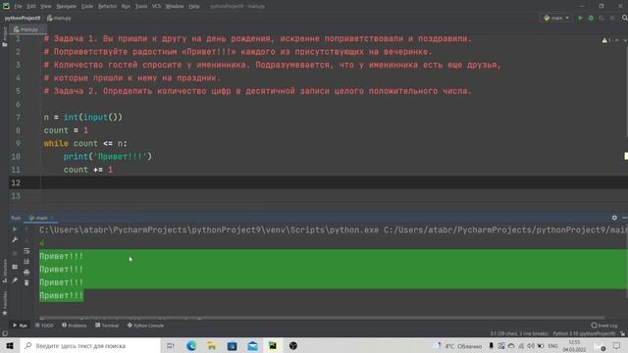Toggle soft-wrap in Run console

[x=26, y=251]
